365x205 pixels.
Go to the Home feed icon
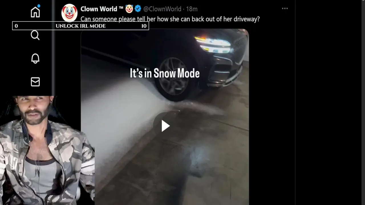click(x=35, y=12)
